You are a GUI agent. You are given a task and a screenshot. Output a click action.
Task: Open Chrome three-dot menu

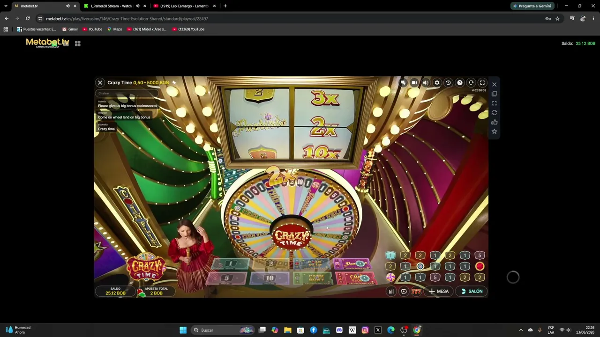593,19
